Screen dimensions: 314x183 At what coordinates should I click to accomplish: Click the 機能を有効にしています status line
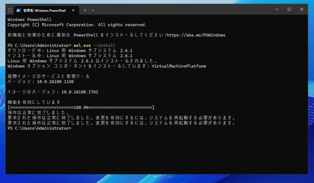tap(34, 102)
